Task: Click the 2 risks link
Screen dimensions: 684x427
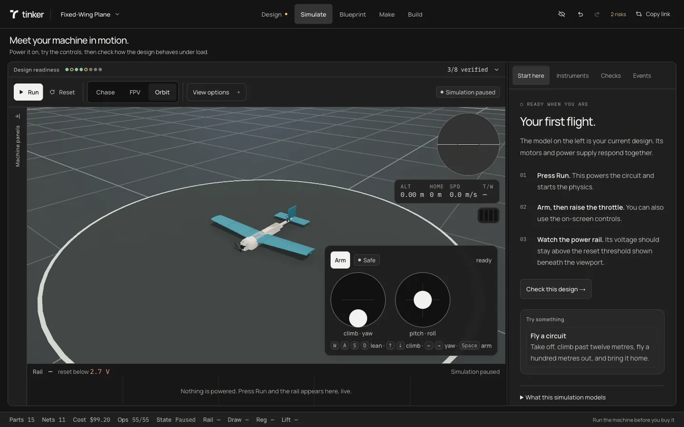Action: coord(618,14)
